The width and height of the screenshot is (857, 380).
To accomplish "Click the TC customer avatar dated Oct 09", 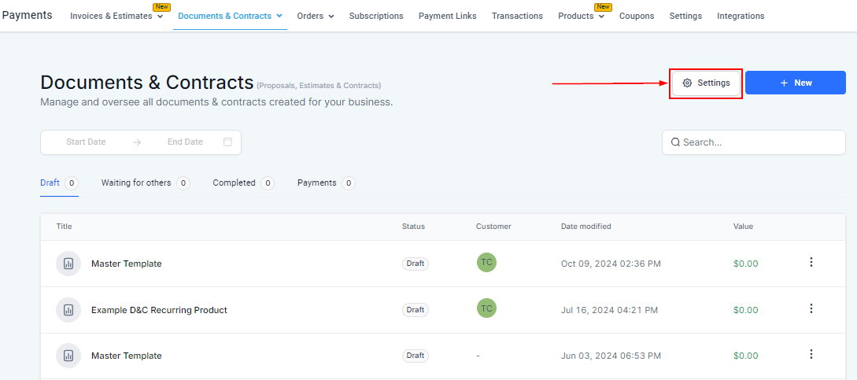I will tap(486, 263).
